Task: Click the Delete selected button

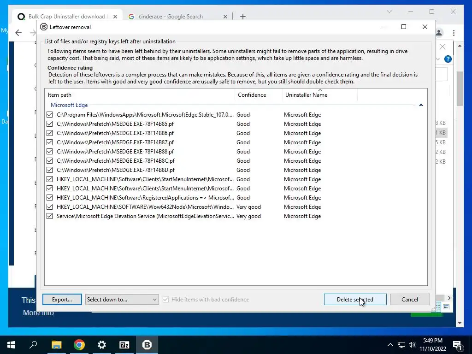Action: [355, 300]
